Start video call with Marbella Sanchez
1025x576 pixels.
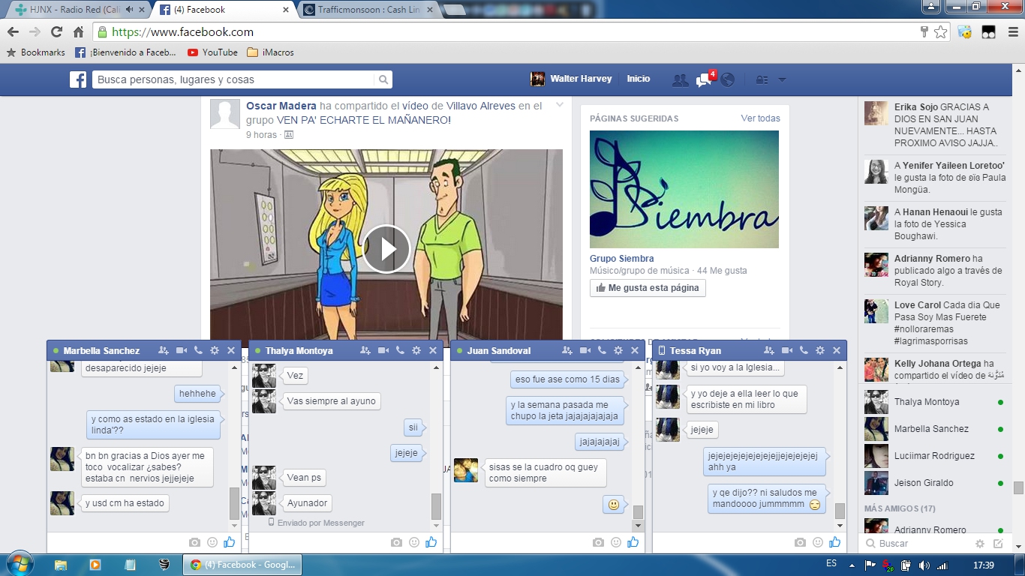(182, 350)
